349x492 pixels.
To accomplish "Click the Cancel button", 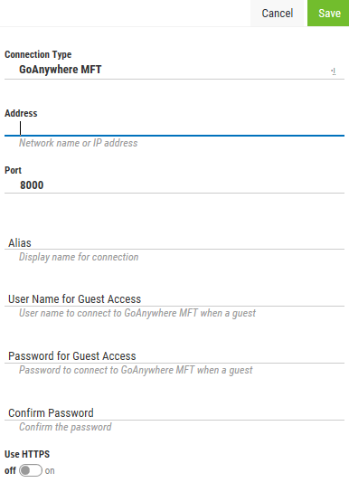I will (278, 14).
